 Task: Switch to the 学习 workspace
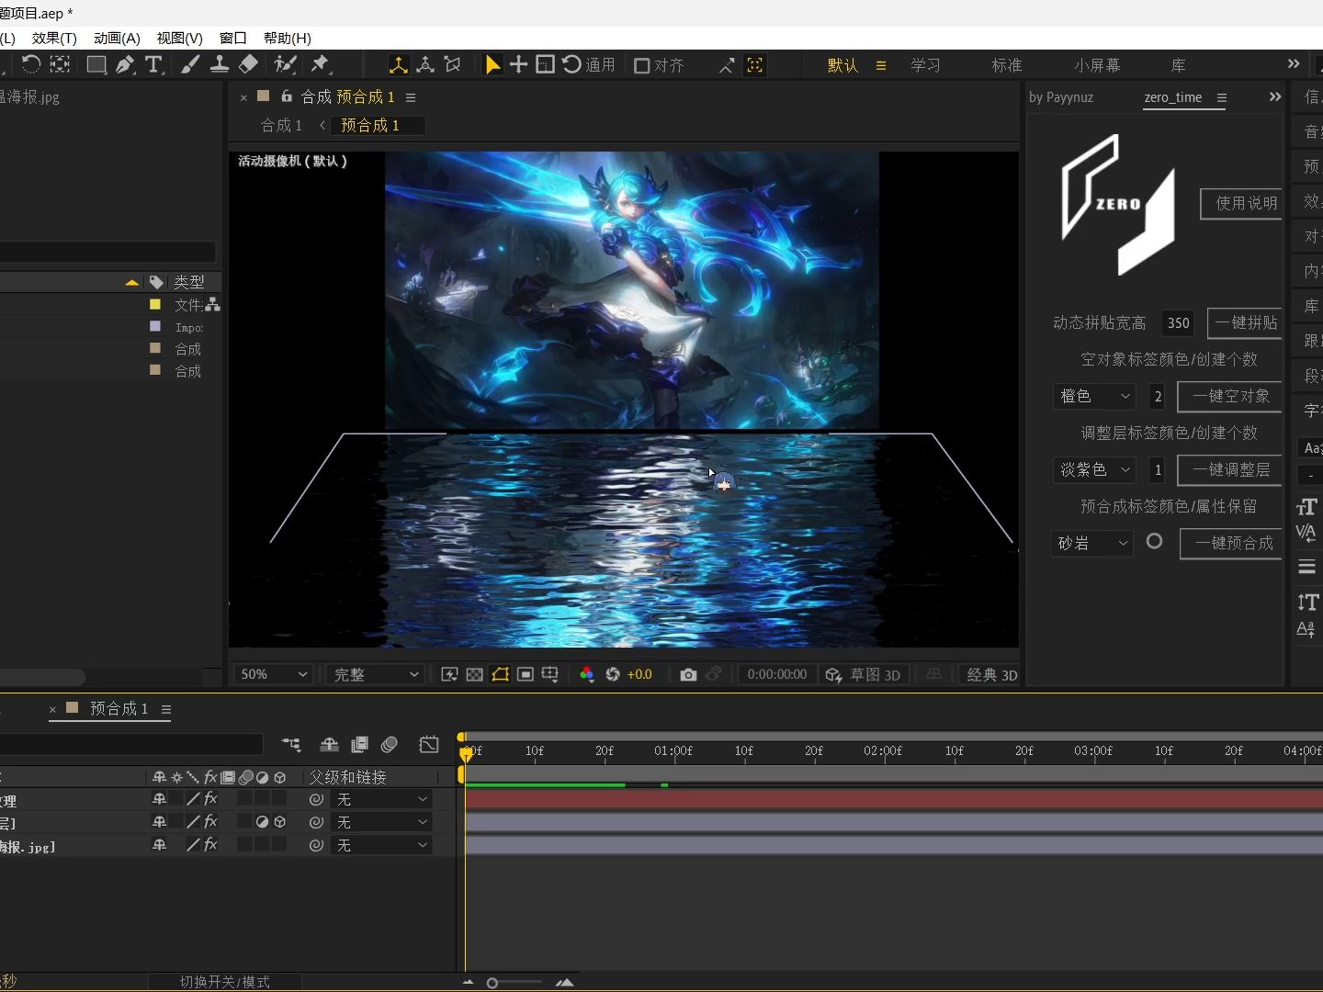click(925, 65)
